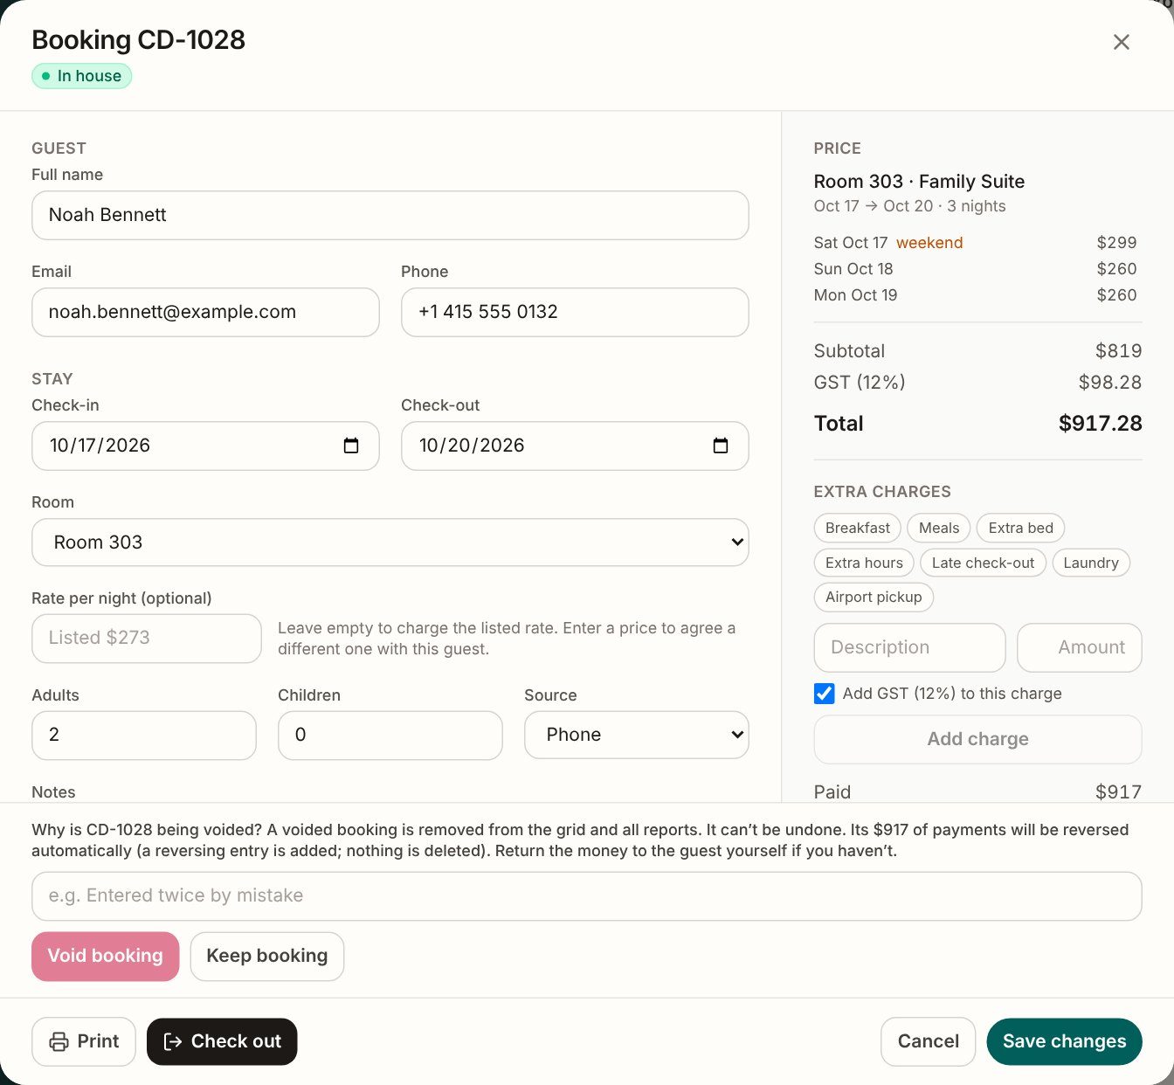This screenshot has height=1085, width=1174.
Task: Focus the Check-out date field
Action: coord(575,446)
